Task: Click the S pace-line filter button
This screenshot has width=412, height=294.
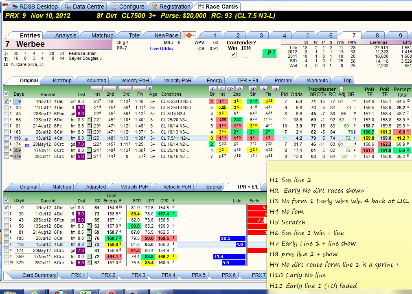Action: click(x=264, y=89)
